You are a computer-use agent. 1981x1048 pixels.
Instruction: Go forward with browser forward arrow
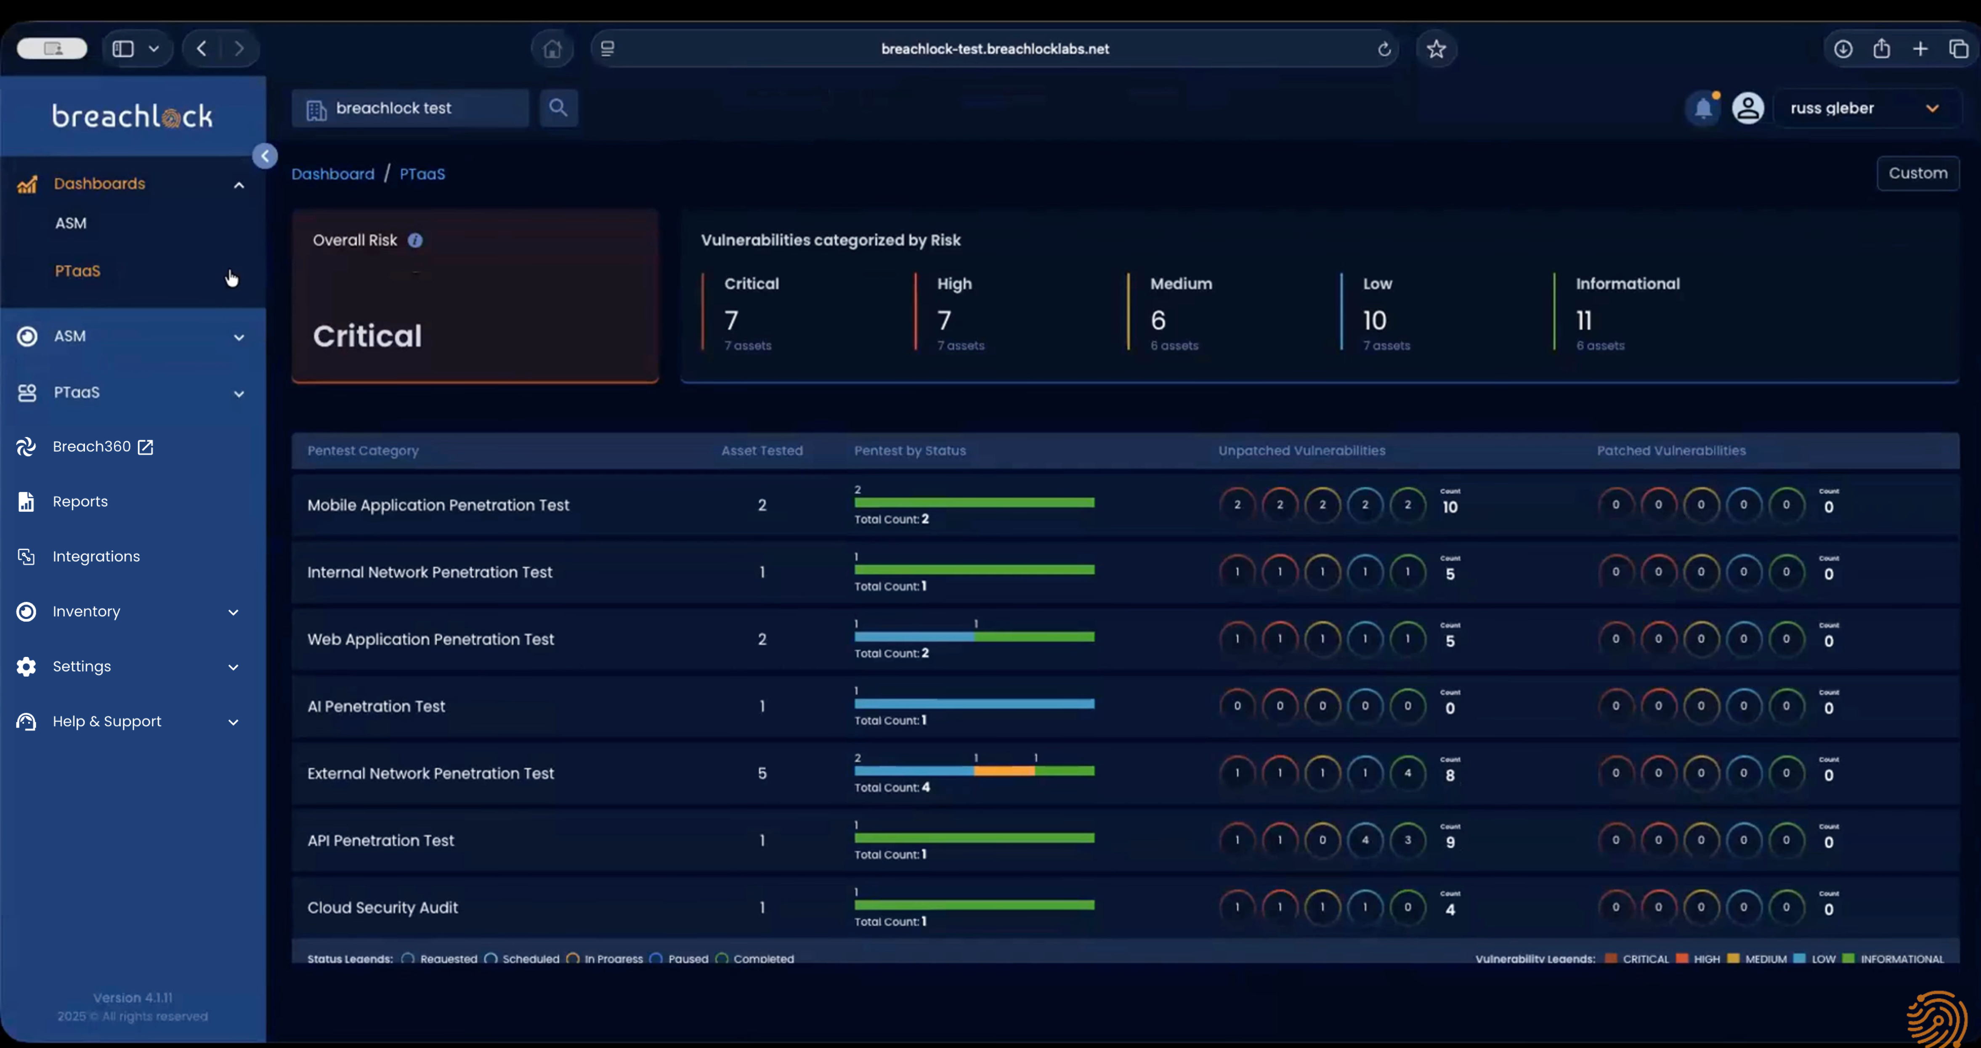(x=239, y=48)
